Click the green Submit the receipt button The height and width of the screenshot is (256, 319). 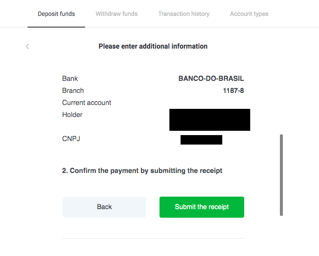pyautogui.click(x=202, y=207)
